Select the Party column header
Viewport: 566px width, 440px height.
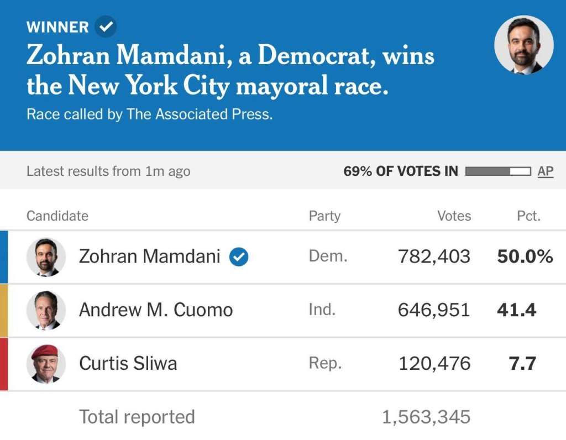click(x=324, y=216)
